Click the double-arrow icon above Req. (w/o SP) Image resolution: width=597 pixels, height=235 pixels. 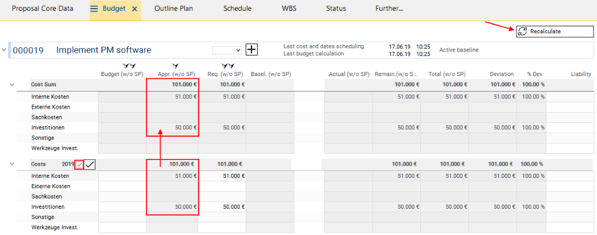point(228,66)
